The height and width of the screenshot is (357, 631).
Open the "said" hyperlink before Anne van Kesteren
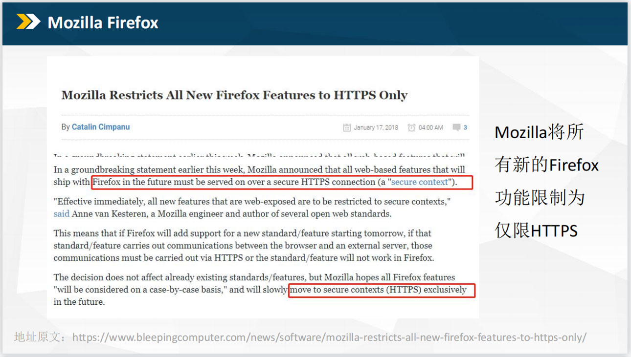point(61,213)
